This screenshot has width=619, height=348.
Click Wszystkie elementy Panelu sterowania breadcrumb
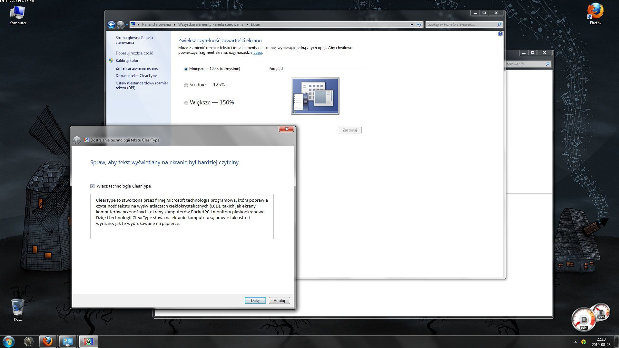211,24
